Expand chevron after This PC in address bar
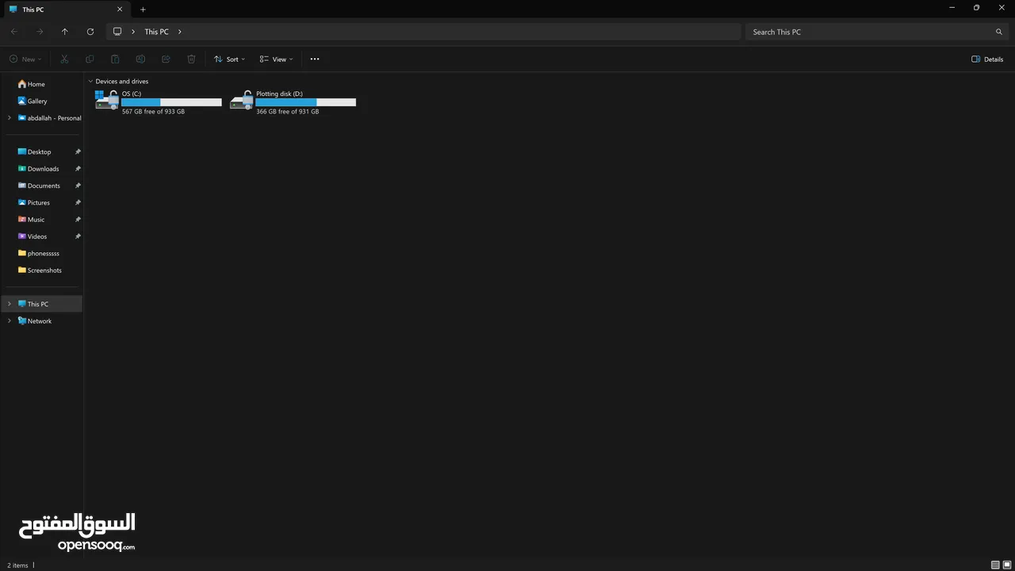This screenshot has height=571, width=1015. (x=180, y=32)
